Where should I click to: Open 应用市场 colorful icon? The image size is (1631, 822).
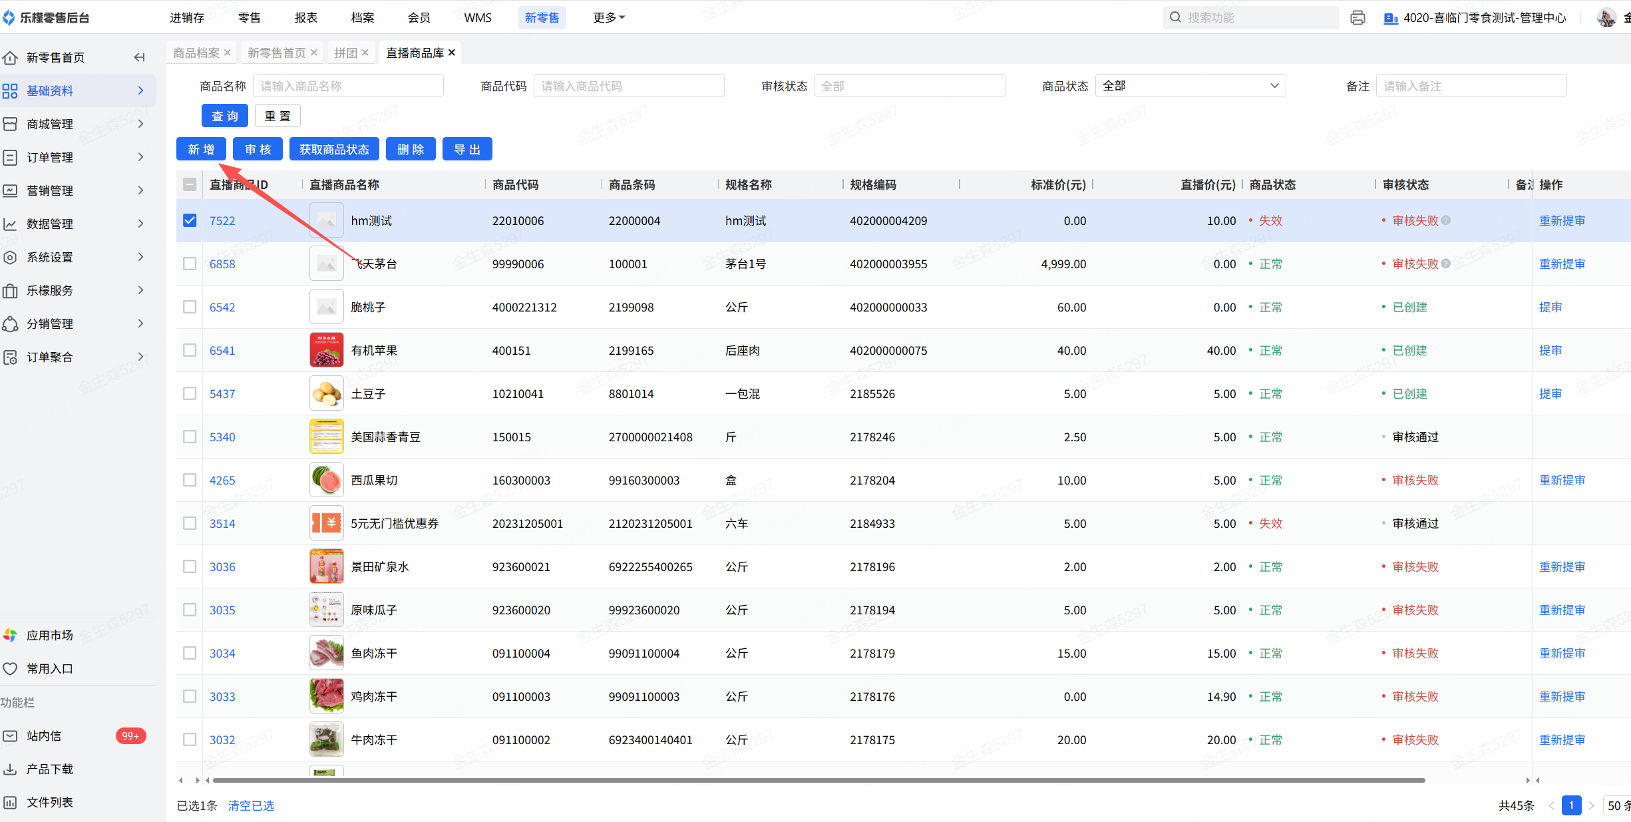pyautogui.click(x=11, y=636)
